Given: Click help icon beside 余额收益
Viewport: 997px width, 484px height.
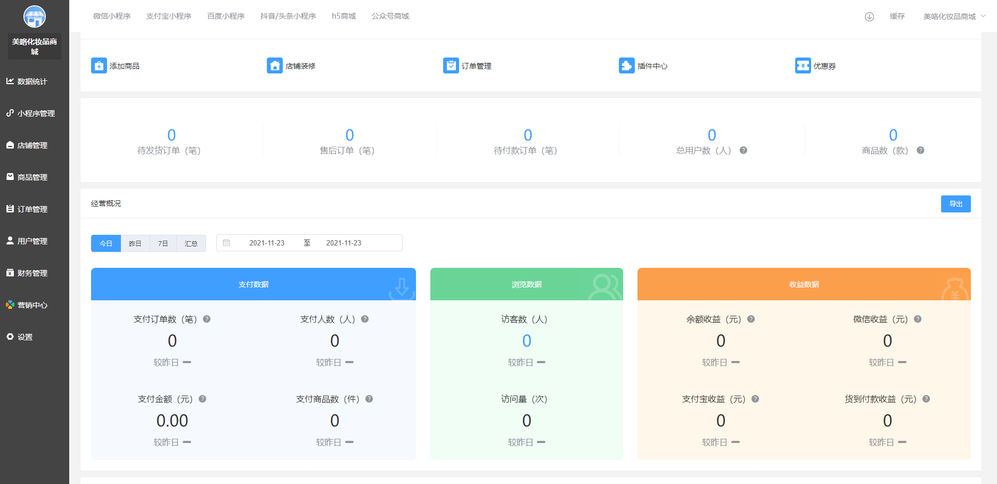Looking at the screenshot, I should (751, 319).
